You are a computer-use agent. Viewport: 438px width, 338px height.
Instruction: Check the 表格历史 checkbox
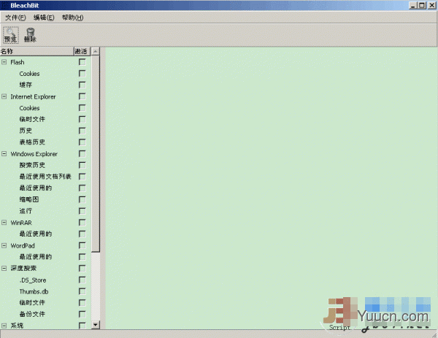click(x=82, y=142)
